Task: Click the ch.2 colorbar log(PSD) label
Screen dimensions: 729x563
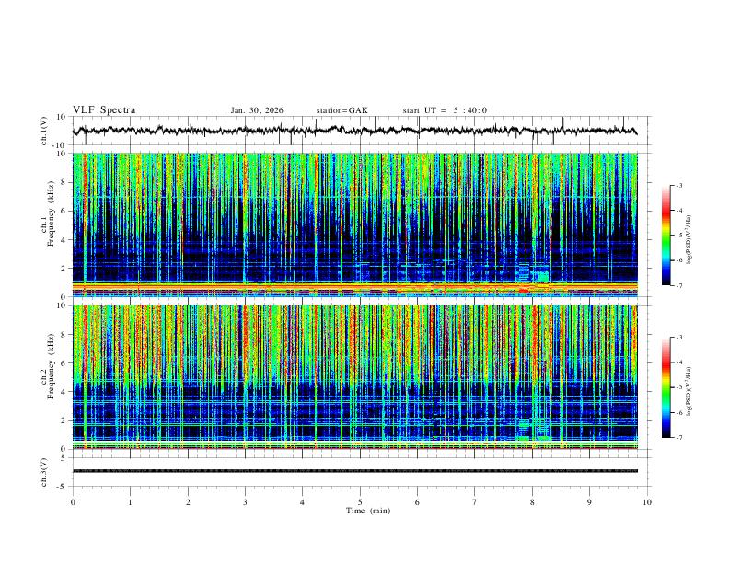Action: tap(688, 391)
